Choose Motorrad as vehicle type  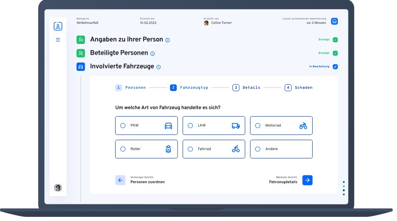(x=258, y=126)
